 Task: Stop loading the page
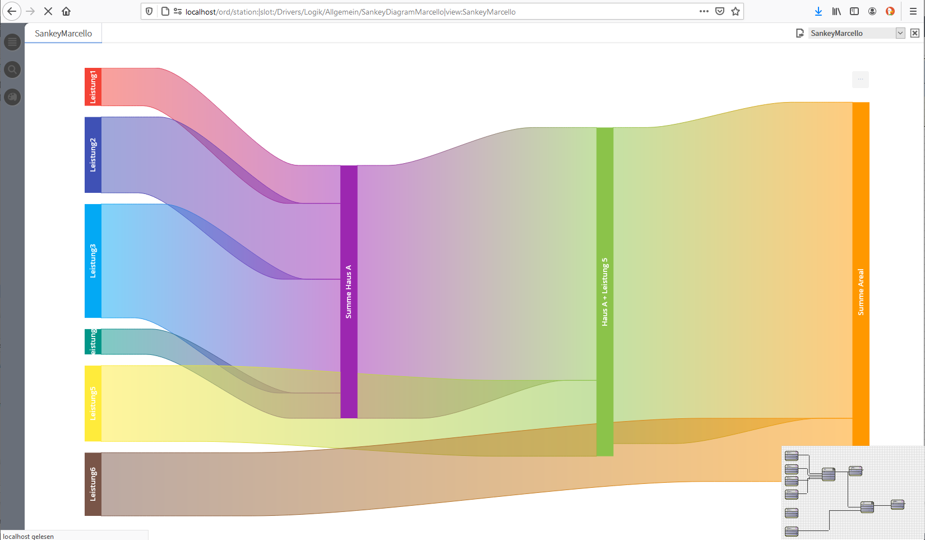(x=48, y=11)
